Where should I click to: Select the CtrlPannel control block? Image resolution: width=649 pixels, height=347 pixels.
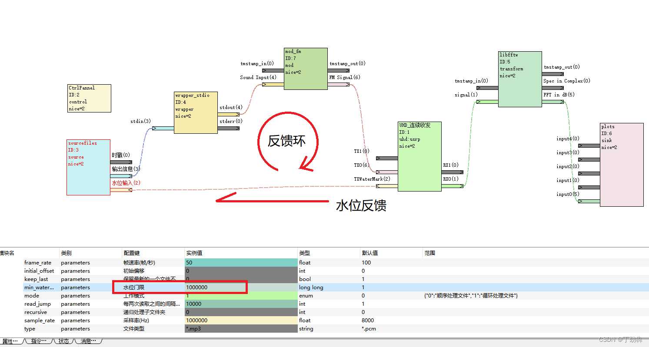click(x=89, y=98)
